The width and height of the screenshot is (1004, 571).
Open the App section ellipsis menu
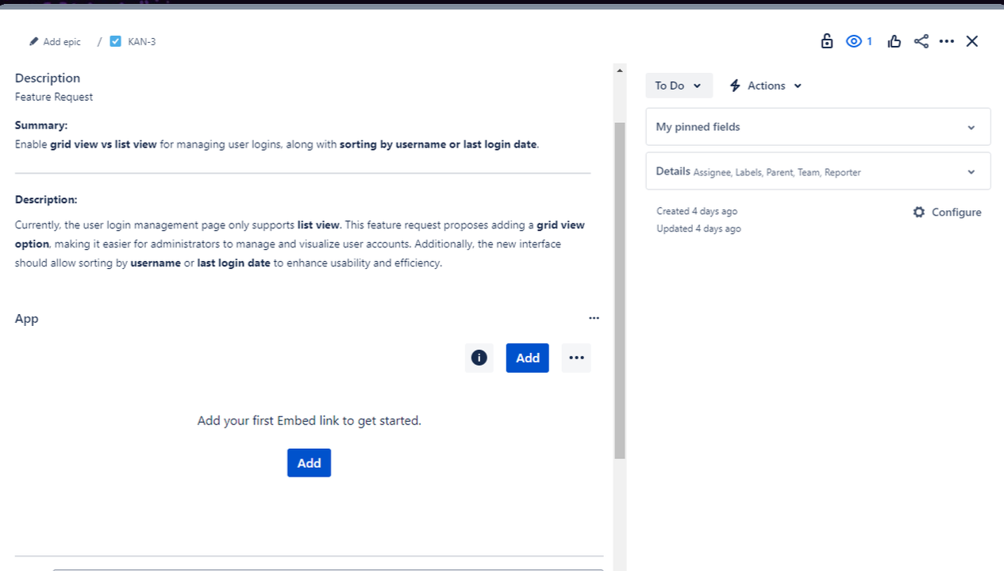tap(594, 317)
